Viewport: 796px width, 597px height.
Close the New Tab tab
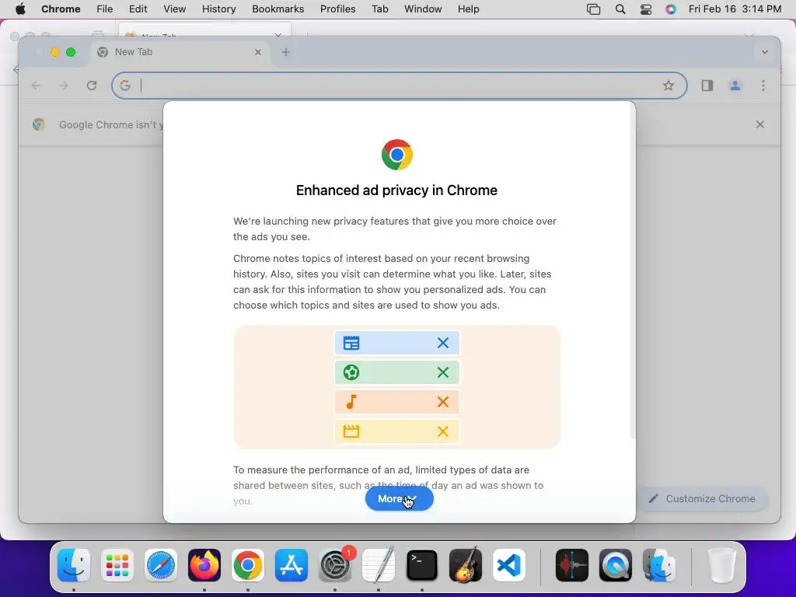(258, 52)
